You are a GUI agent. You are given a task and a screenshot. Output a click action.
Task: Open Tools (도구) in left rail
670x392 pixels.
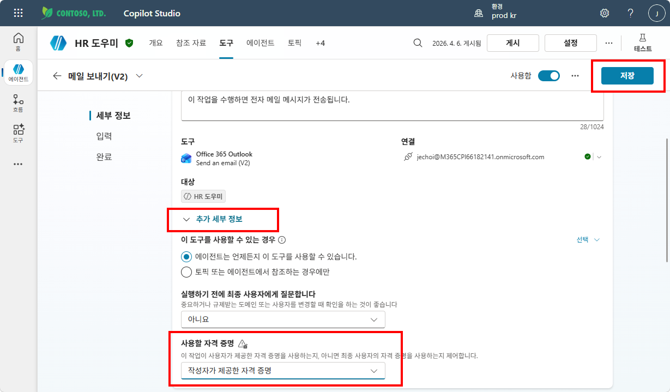pyautogui.click(x=19, y=133)
